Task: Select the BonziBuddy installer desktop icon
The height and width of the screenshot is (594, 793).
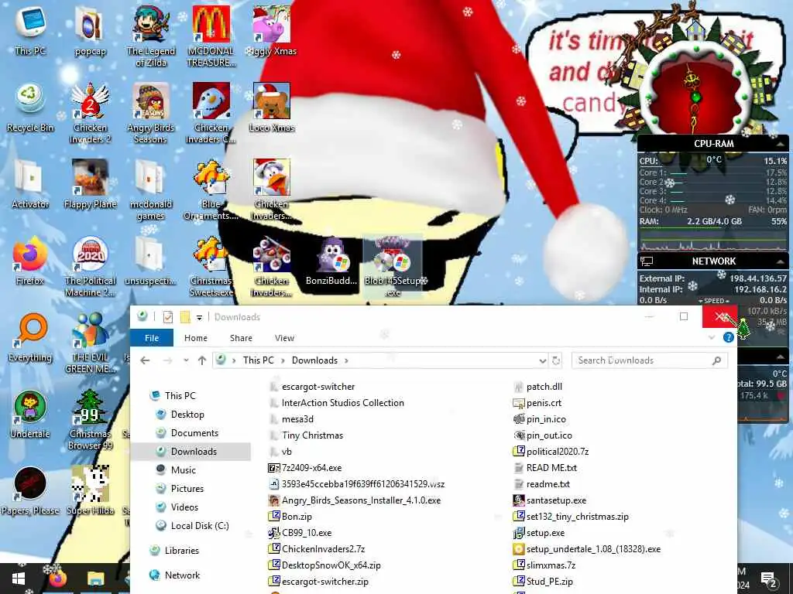Action: click(x=331, y=261)
